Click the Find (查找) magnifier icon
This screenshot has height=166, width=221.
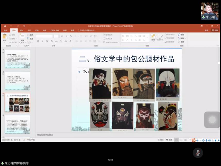pyautogui.click(x=179, y=35)
